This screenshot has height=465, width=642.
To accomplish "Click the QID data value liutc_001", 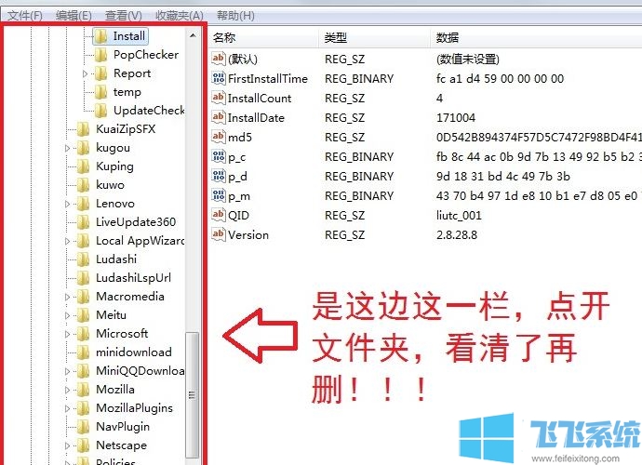I will (459, 216).
